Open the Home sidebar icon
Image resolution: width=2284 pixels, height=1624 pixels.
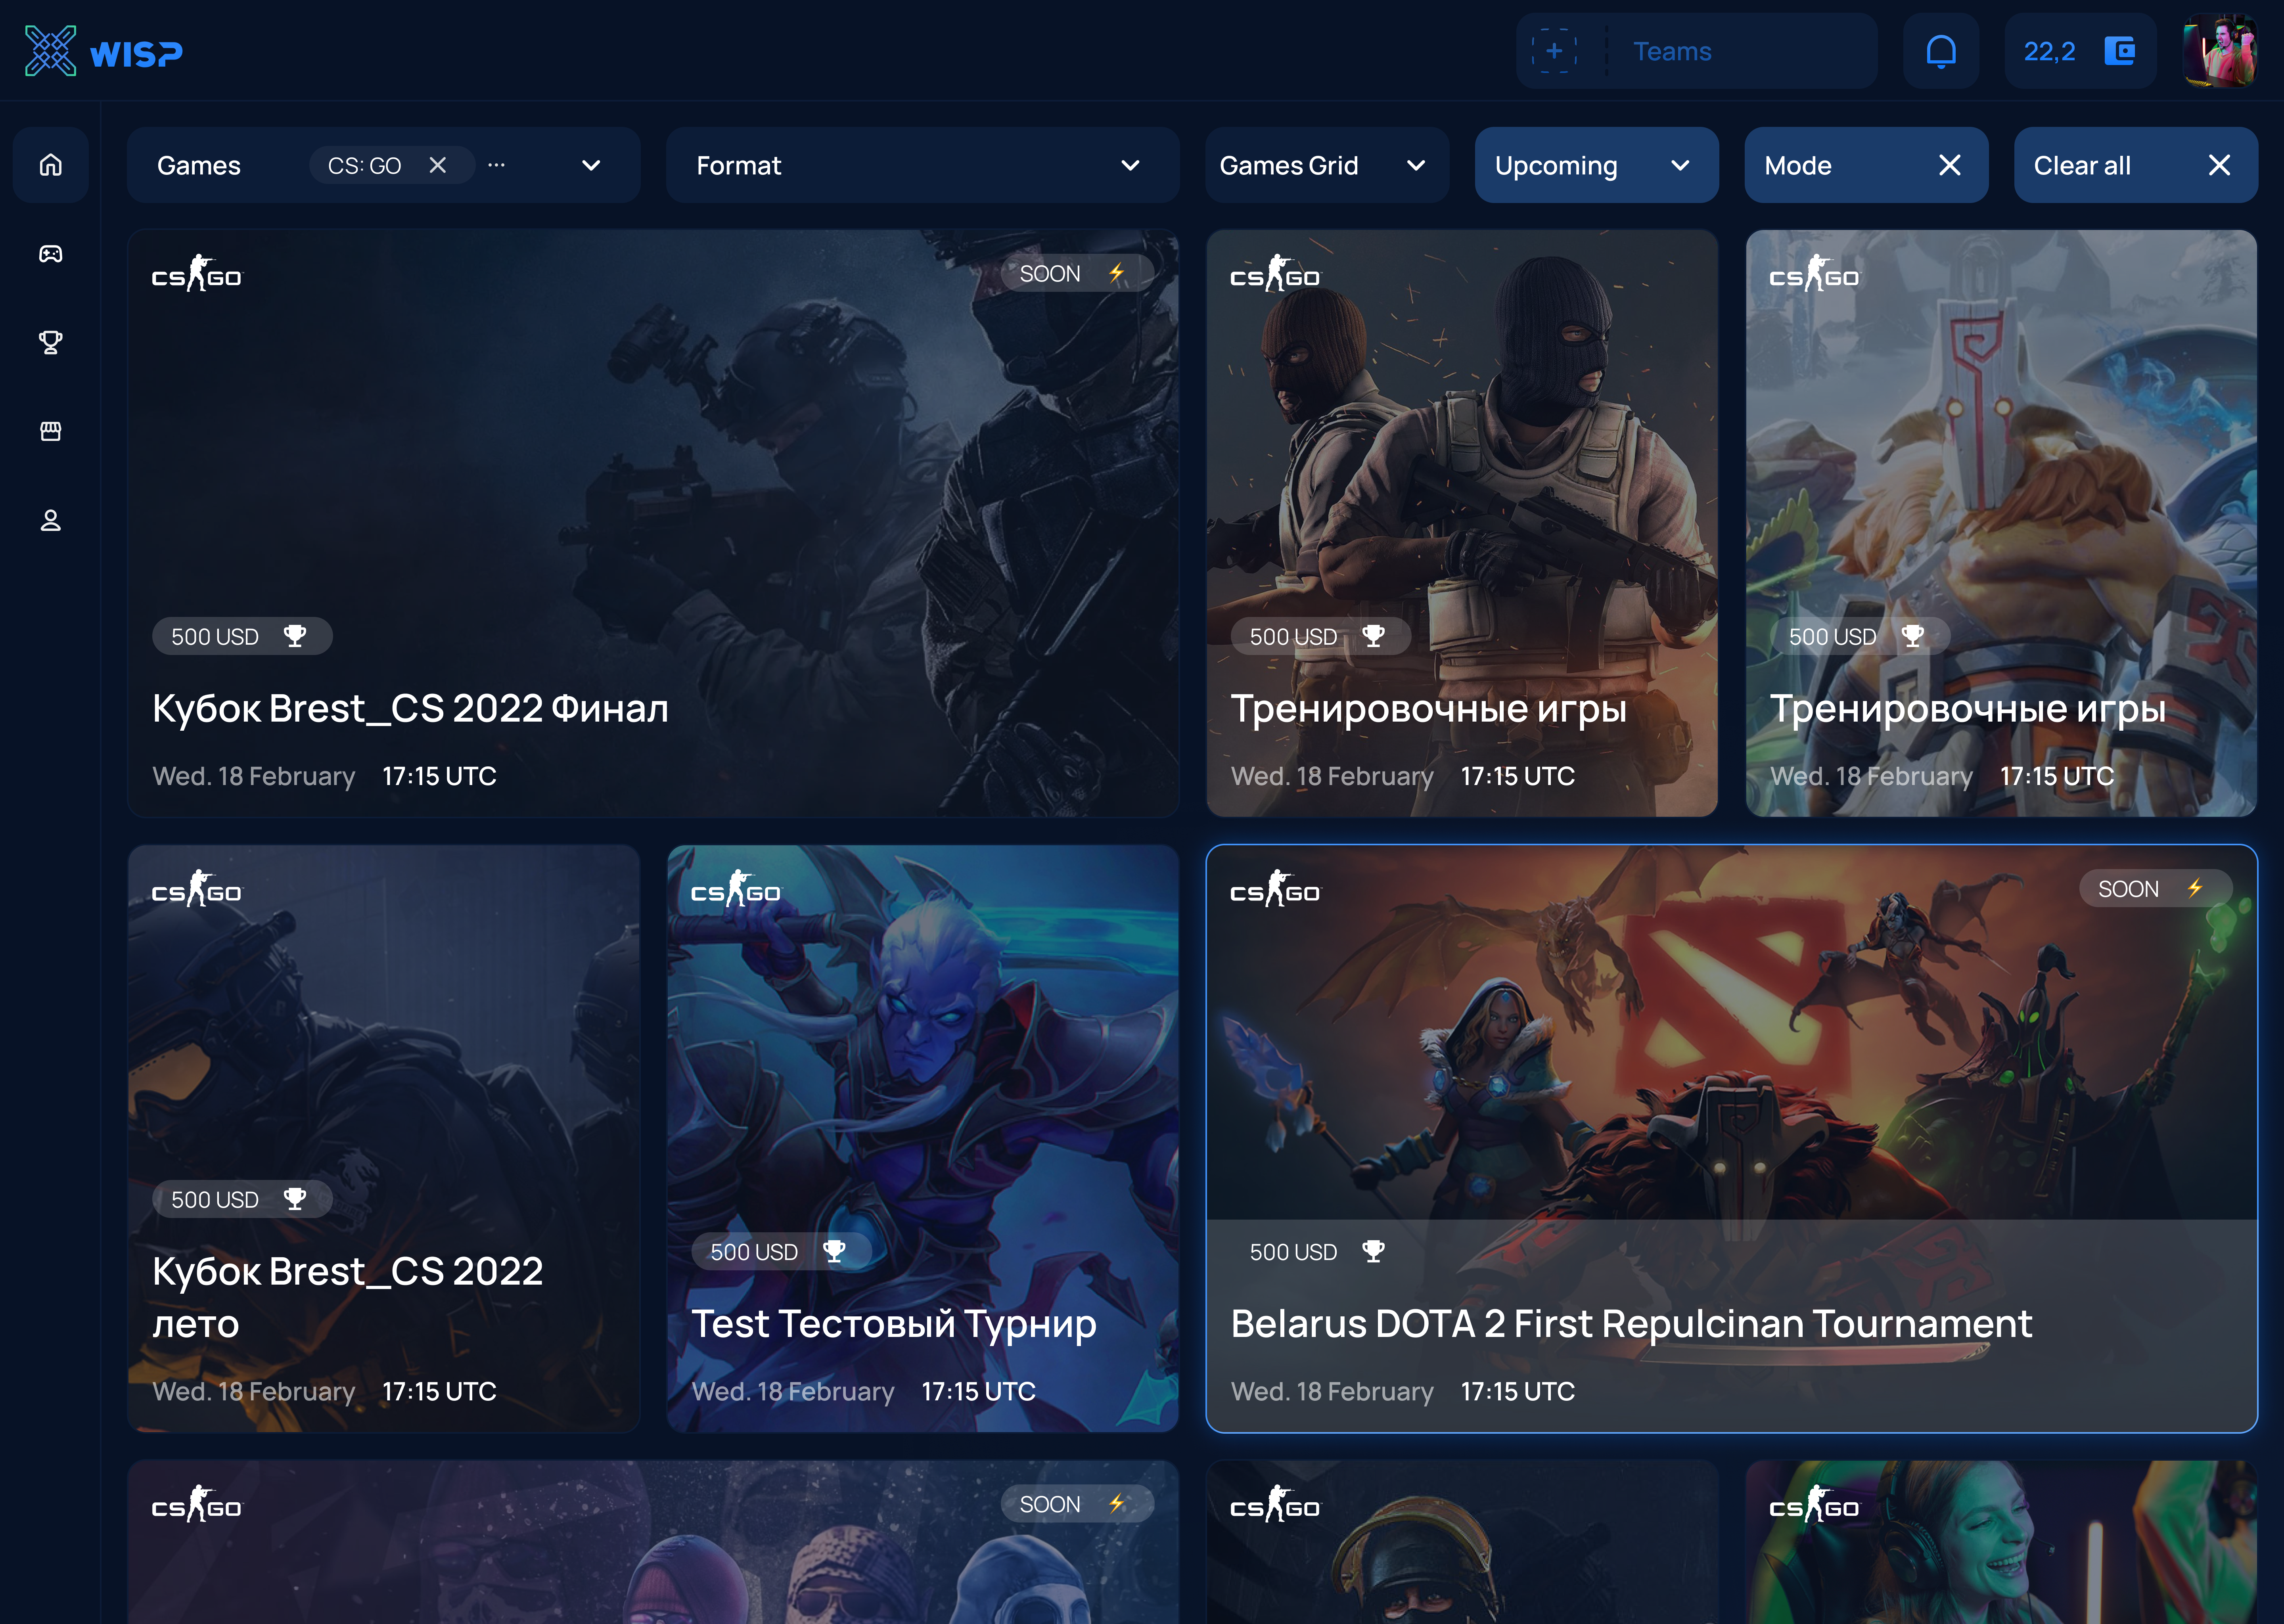pyautogui.click(x=51, y=165)
